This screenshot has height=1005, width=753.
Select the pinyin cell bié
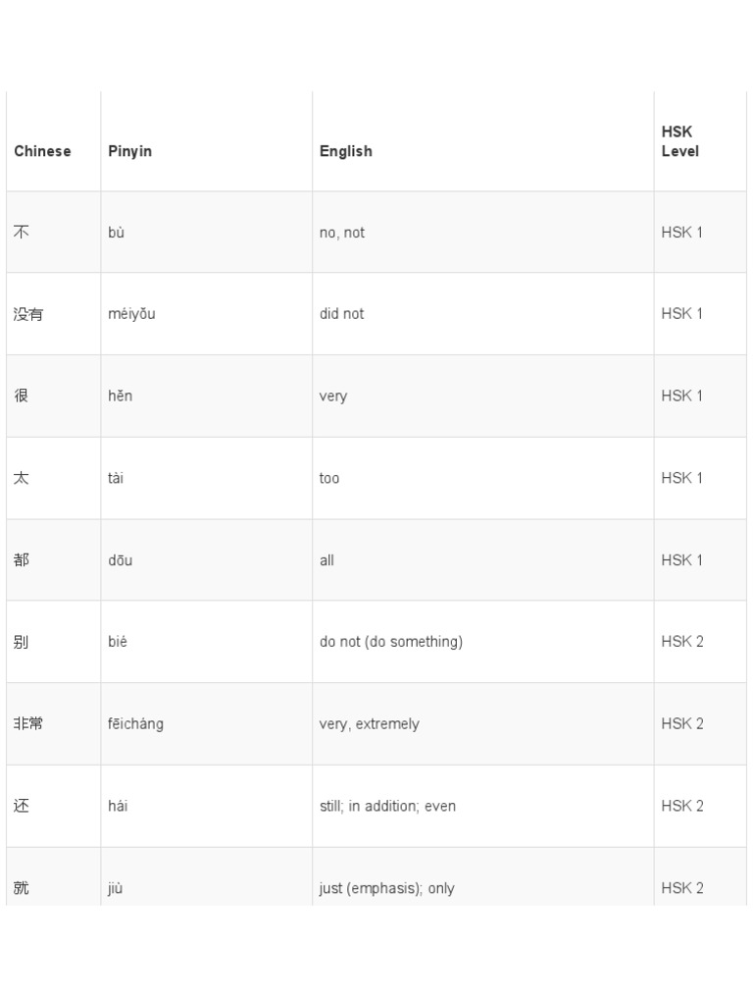click(x=118, y=642)
